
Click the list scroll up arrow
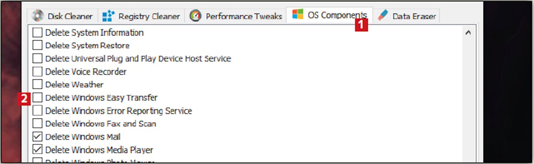pos(468,33)
